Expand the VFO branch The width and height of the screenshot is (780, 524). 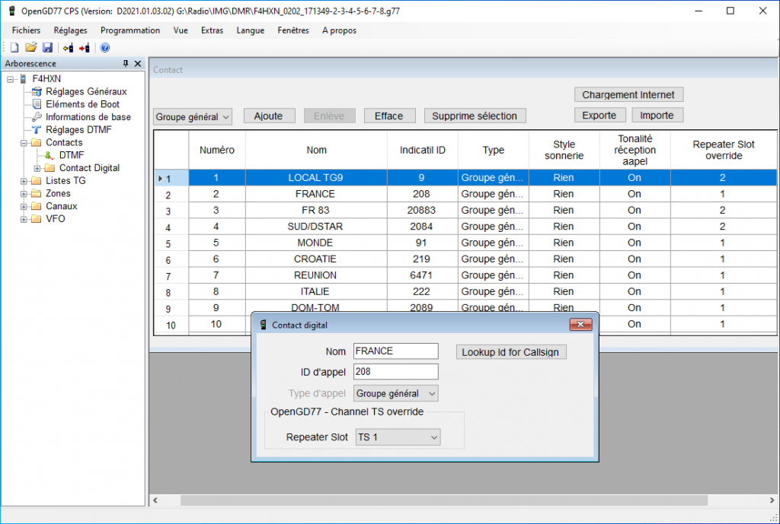click(24, 219)
